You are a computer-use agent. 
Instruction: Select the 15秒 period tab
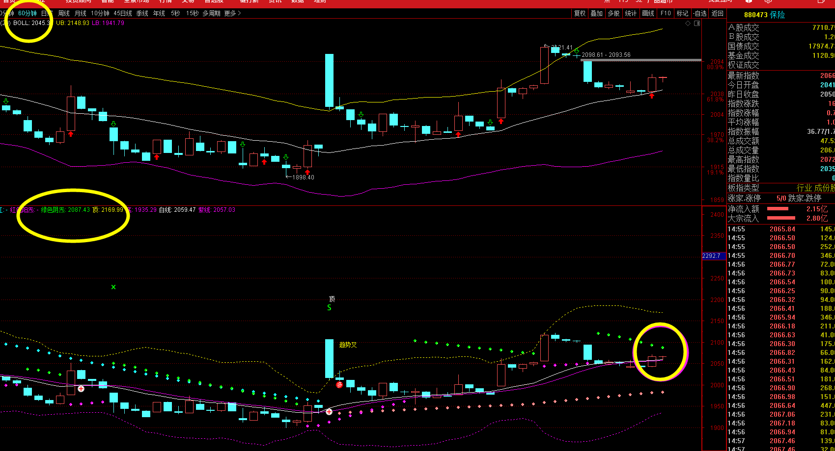pyautogui.click(x=192, y=13)
